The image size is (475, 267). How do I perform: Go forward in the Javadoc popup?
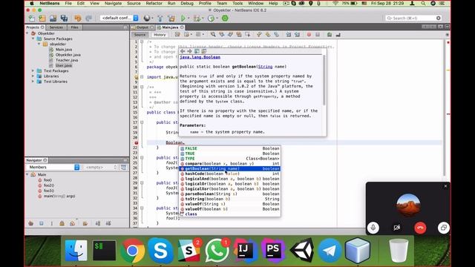pos(190,51)
